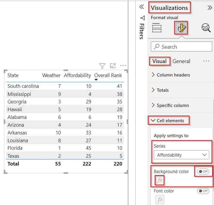The width and height of the screenshot is (214, 205).
Task: Select the Mississippi cell
Action: 19,94
